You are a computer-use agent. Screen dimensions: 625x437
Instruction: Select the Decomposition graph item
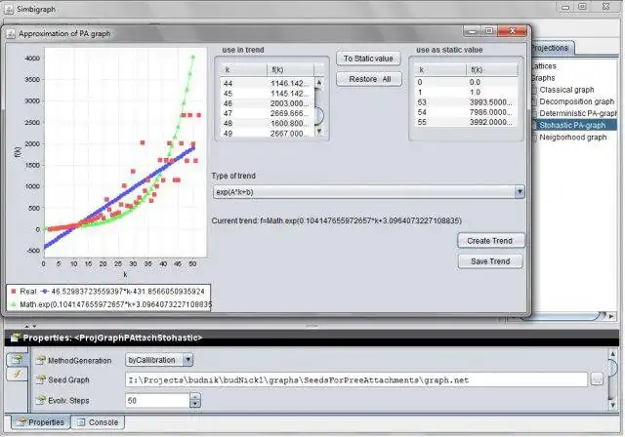[576, 101]
